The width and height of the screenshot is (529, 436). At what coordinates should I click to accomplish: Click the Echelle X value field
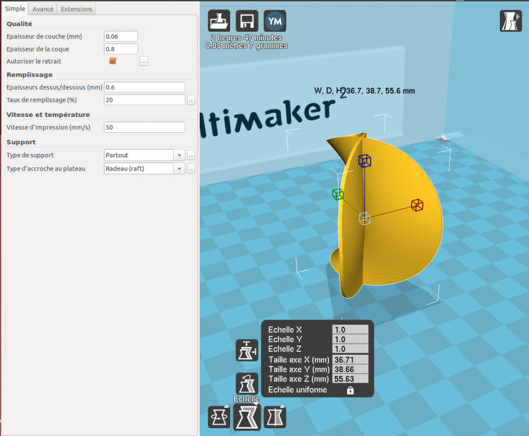tap(350, 330)
